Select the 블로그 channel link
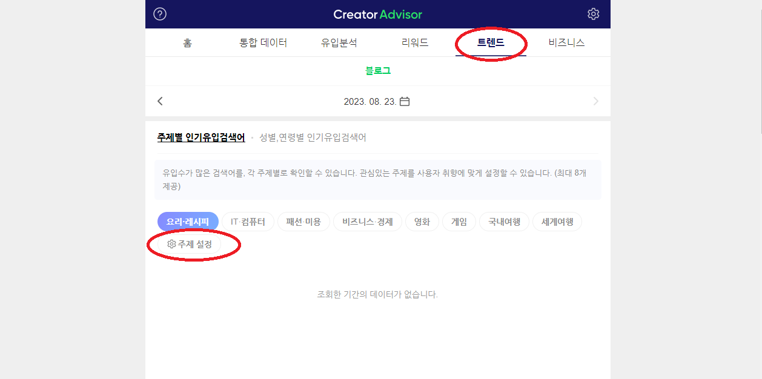This screenshot has width=762, height=379. pos(378,71)
